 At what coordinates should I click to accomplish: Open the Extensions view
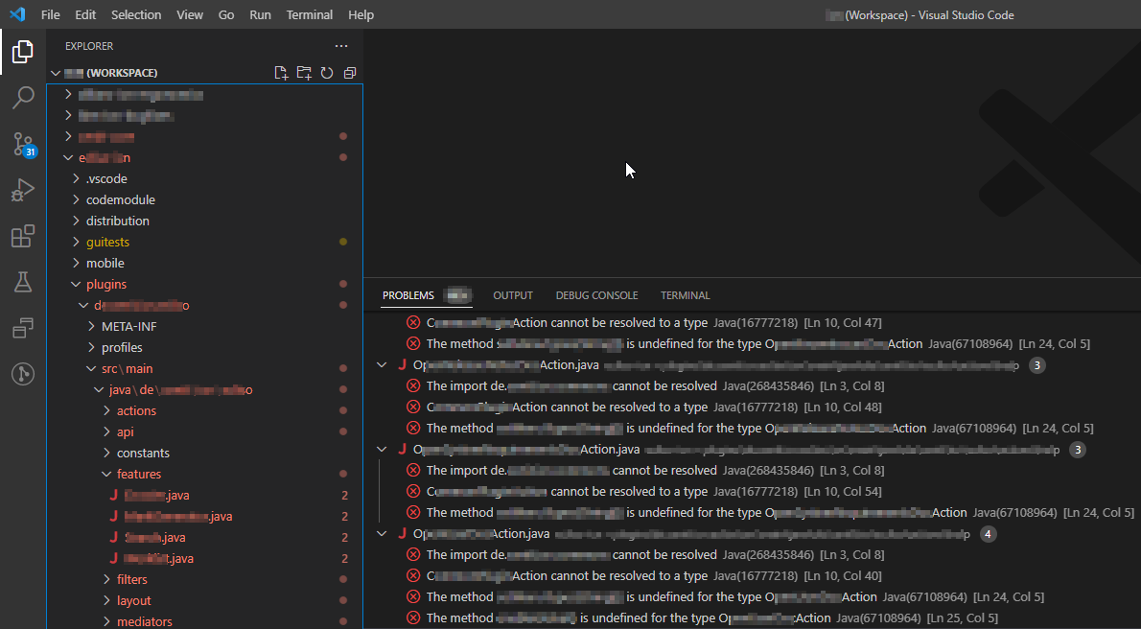click(x=23, y=236)
